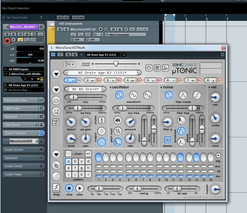Select the band-pass noise filter mode
247x213 pixels.
coord(183,95)
